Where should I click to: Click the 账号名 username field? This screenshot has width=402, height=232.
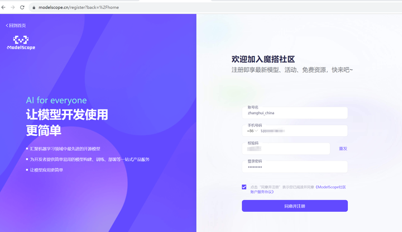[x=295, y=113]
